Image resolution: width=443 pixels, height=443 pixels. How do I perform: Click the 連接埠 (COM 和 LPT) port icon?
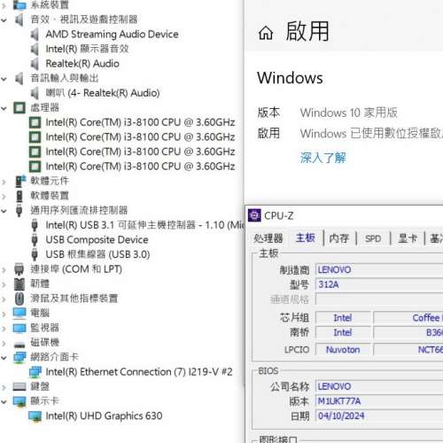click(19, 269)
